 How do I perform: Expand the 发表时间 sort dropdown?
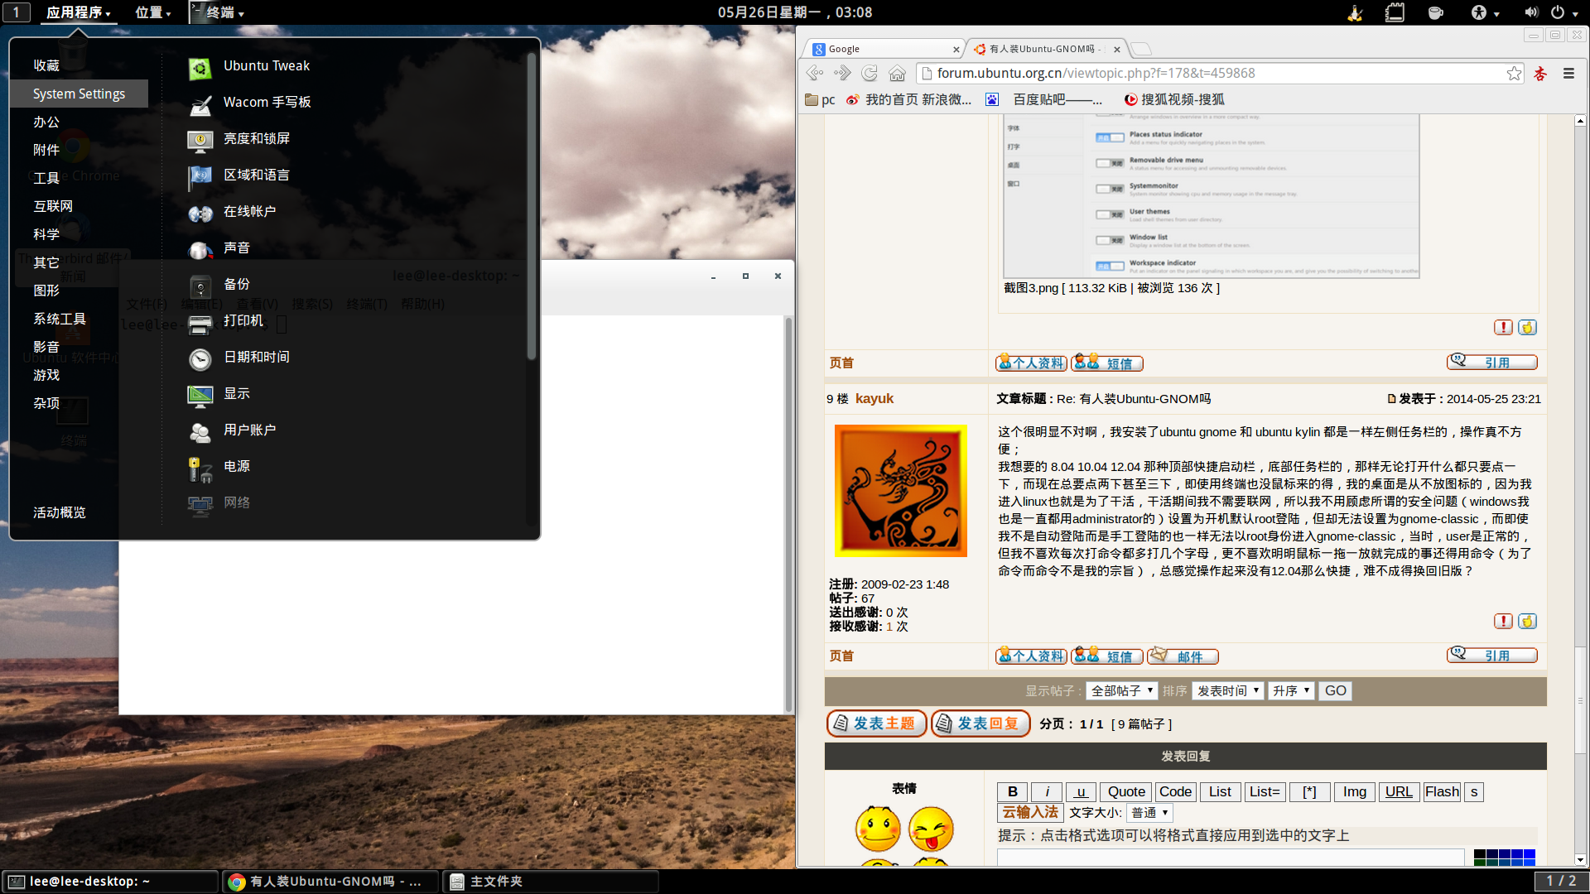(x=1227, y=690)
